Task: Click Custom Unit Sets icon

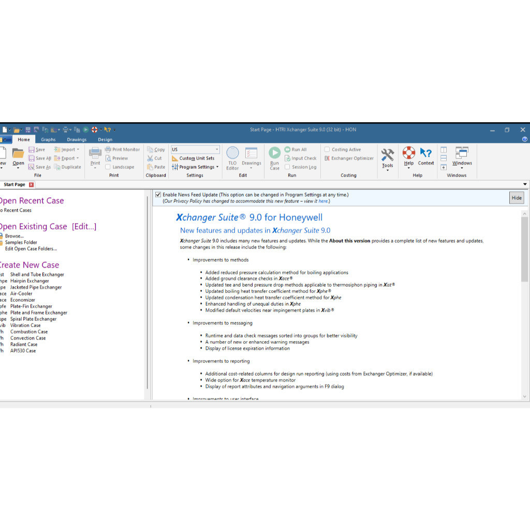Action: (x=175, y=158)
